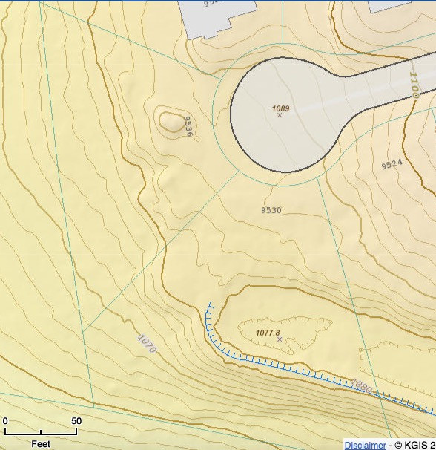Click the X marker below 1089
The width and height of the screenshot is (436, 450).
[x=280, y=115]
